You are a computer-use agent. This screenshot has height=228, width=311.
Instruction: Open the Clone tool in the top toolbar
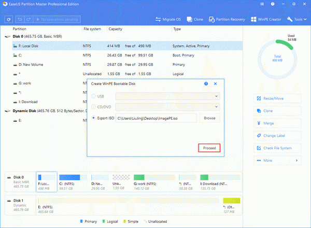pos(194,20)
